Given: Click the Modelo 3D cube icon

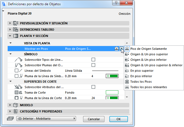Looking at the screenshot, I should click(15, 105).
